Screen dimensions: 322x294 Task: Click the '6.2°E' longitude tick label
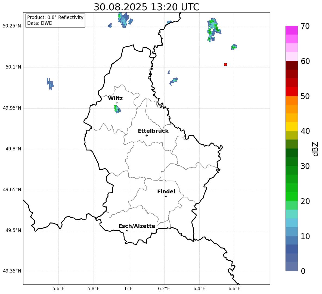[164, 288]
